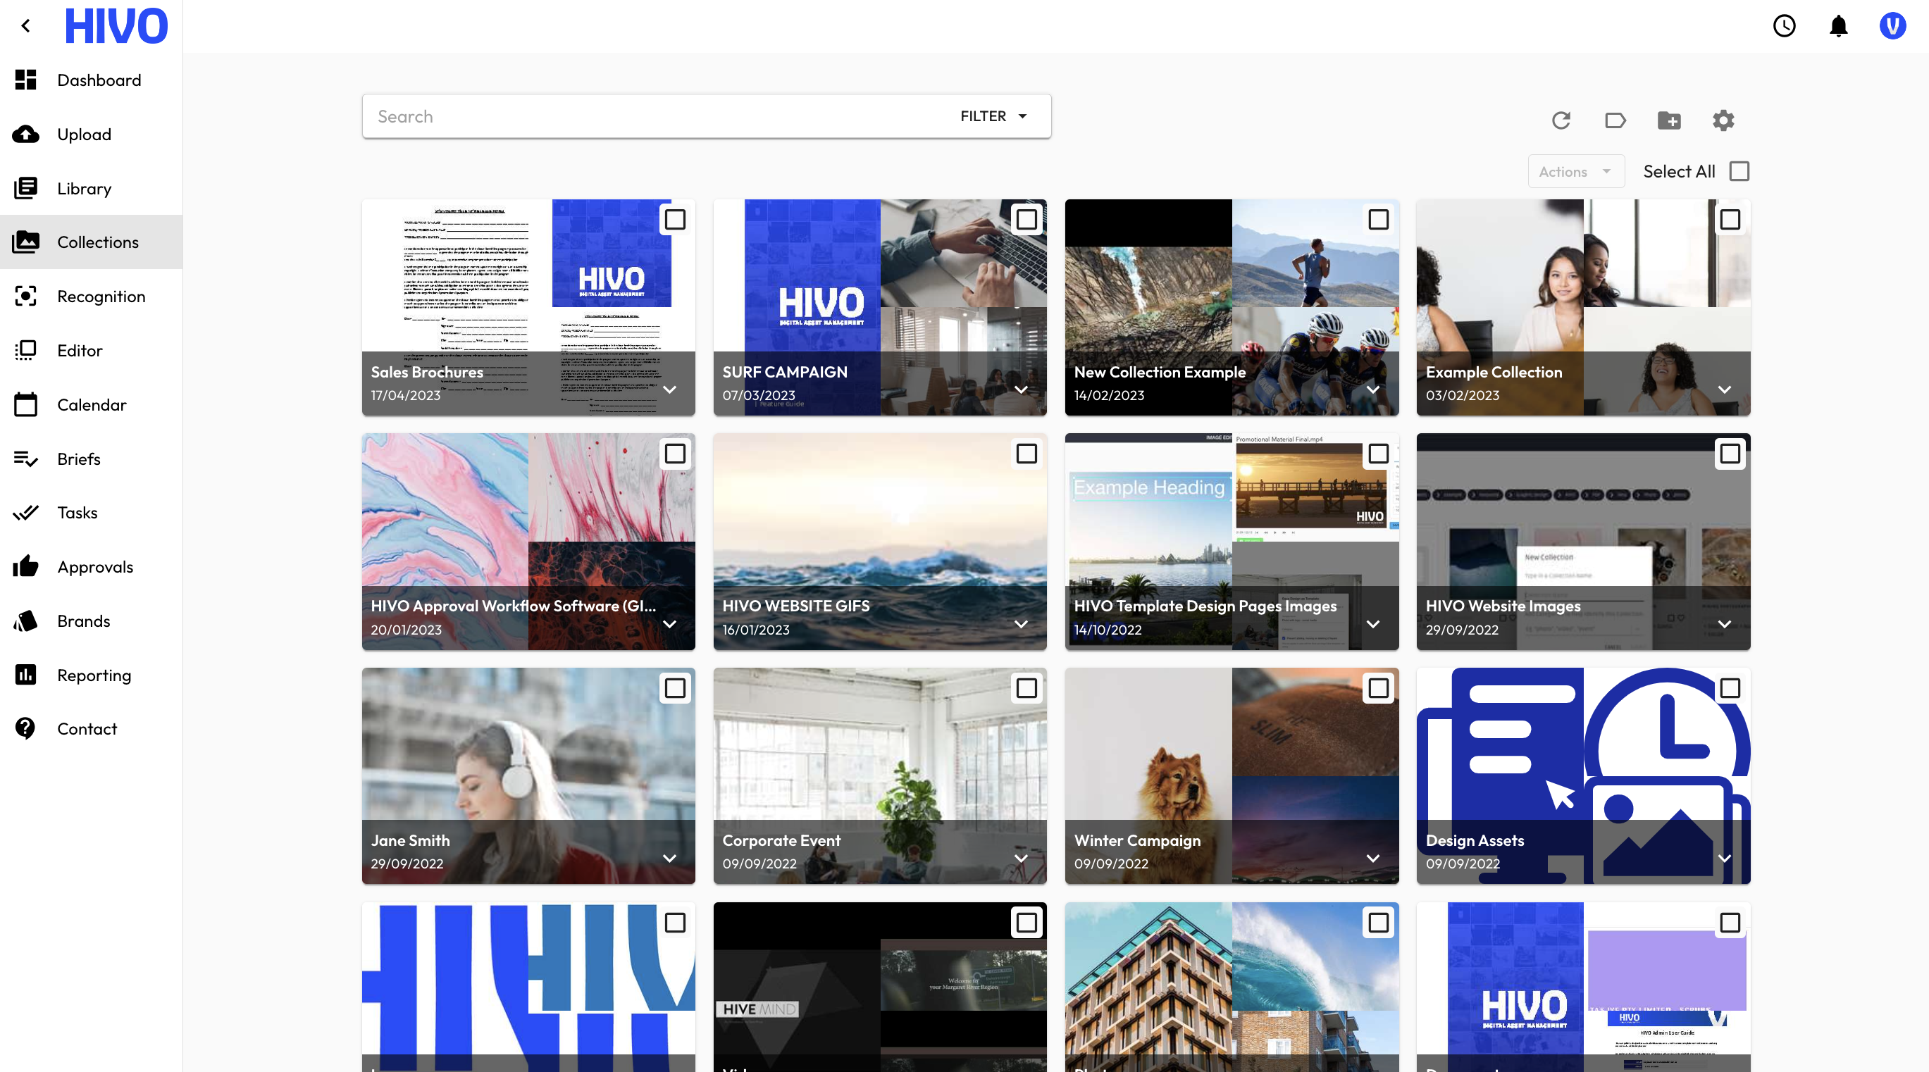1929x1072 pixels.
Task: Tick the Winter Campaign collection checkbox
Action: (1378, 688)
